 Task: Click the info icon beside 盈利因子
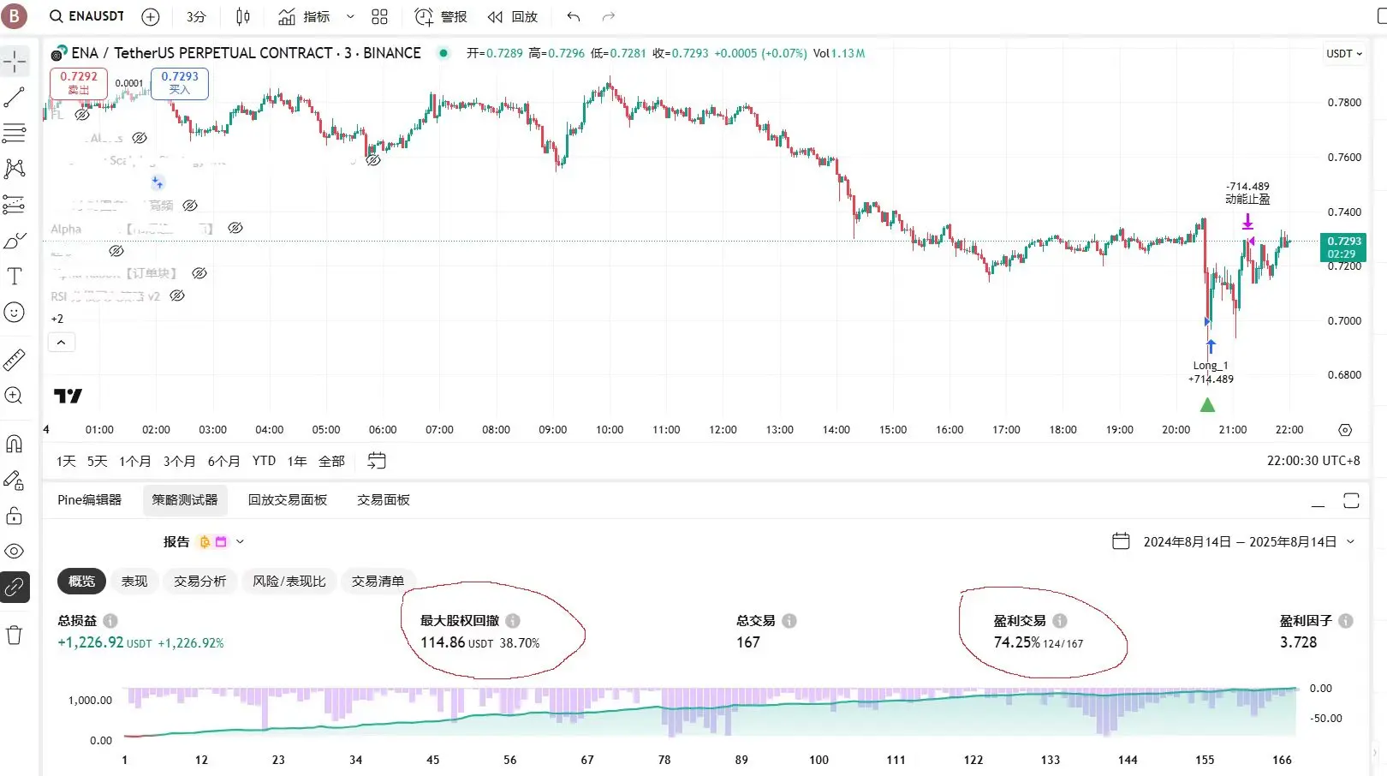pyautogui.click(x=1346, y=621)
